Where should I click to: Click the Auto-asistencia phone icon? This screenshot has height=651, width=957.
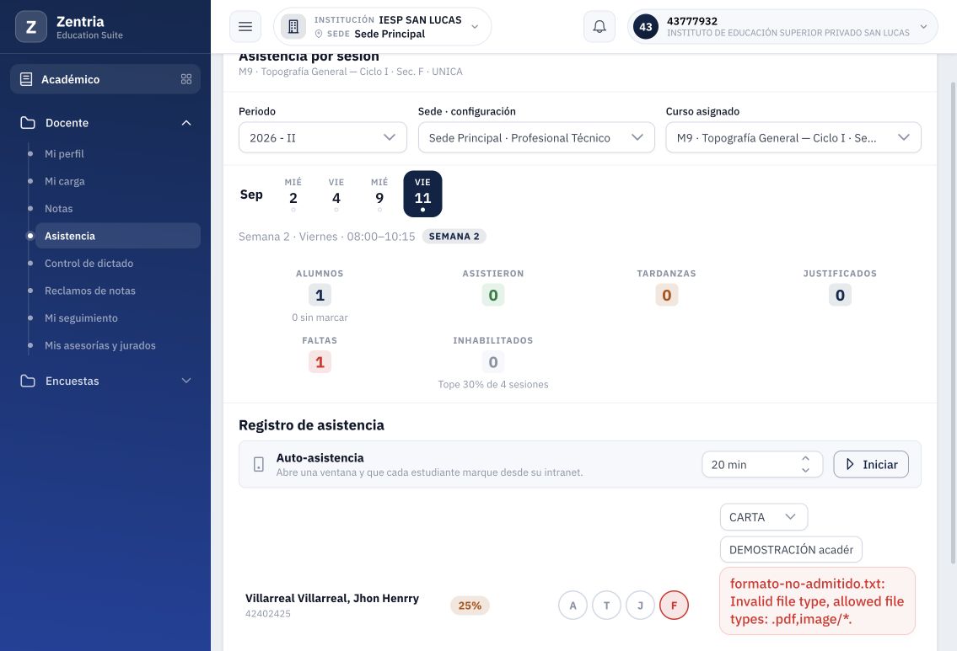click(x=259, y=465)
